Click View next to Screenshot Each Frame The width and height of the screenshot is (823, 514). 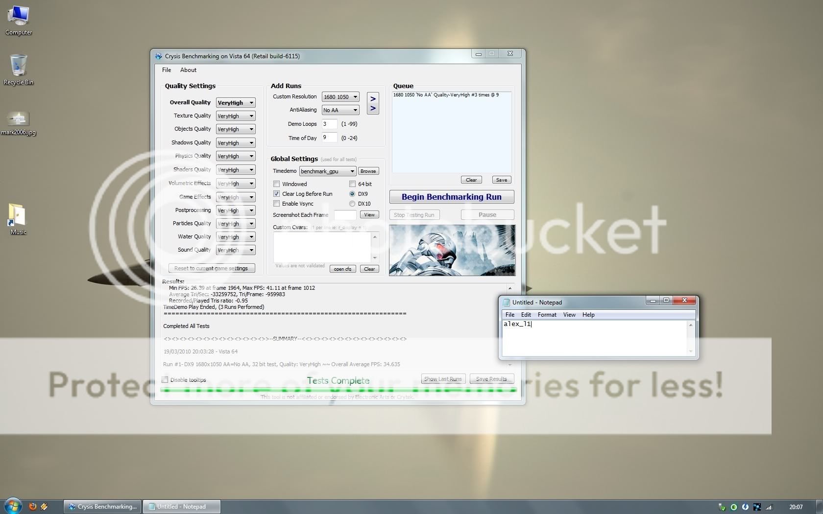(x=369, y=215)
